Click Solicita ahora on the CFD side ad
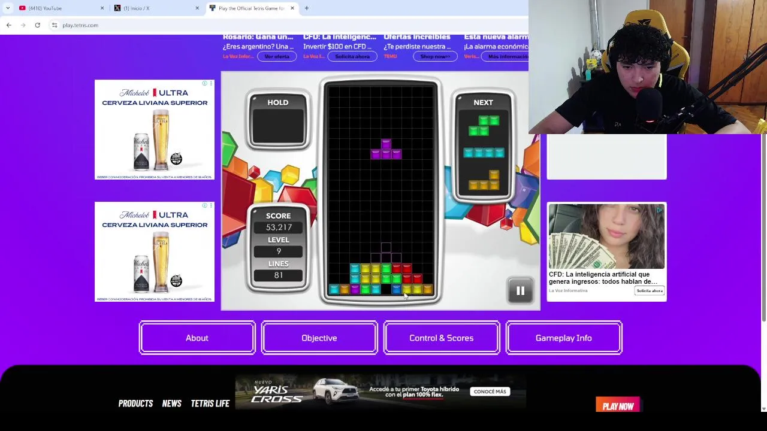The image size is (767, 431). pos(650,291)
